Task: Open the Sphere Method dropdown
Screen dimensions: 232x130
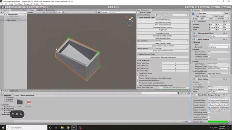Action: coord(171,41)
